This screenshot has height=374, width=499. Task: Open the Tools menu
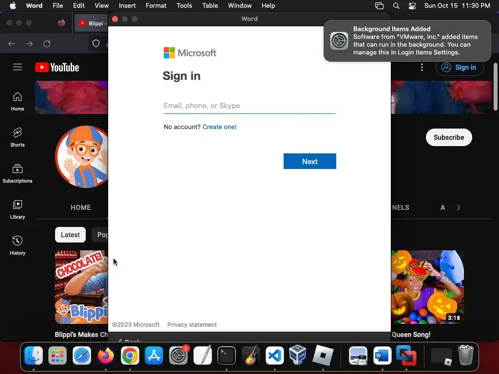[x=184, y=6]
